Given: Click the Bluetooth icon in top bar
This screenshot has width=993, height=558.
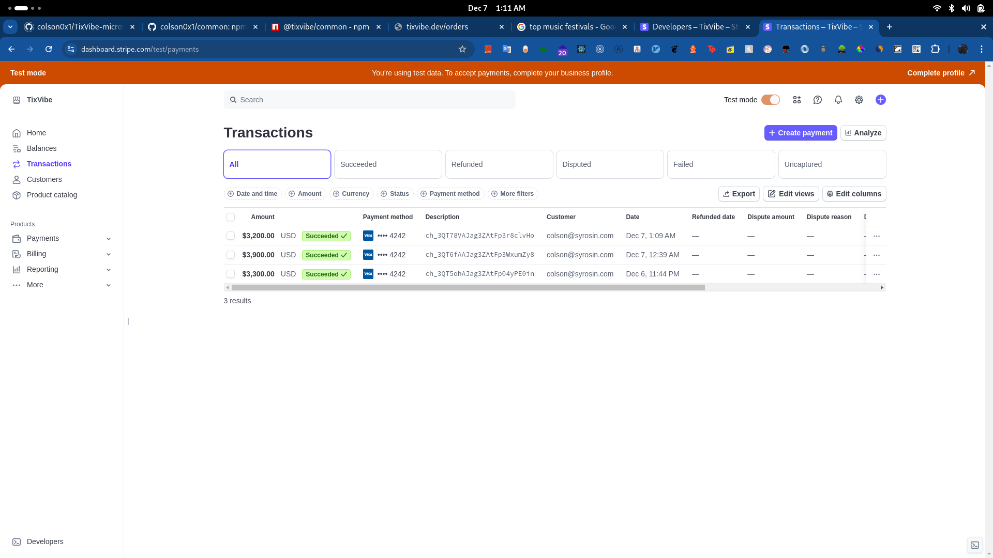Looking at the screenshot, I should pos(952,8).
